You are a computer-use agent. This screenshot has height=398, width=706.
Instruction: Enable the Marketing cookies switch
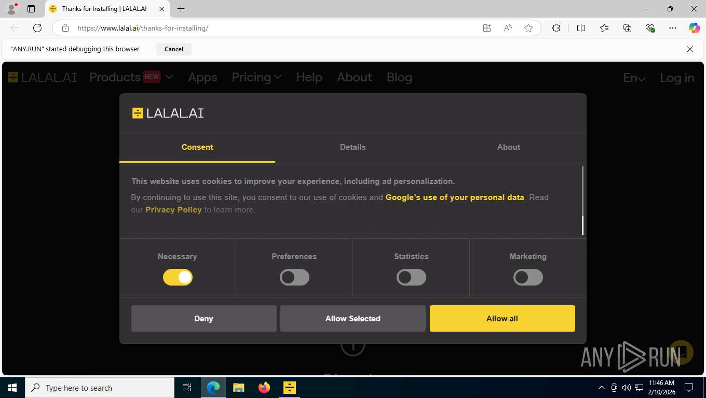coord(528,277)
